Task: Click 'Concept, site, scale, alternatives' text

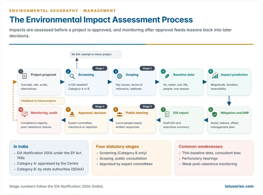Action: [34, 87]
